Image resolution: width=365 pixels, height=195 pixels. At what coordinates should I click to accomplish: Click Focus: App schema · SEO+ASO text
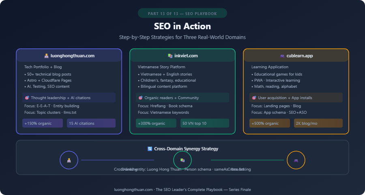[x=279, y=113]
